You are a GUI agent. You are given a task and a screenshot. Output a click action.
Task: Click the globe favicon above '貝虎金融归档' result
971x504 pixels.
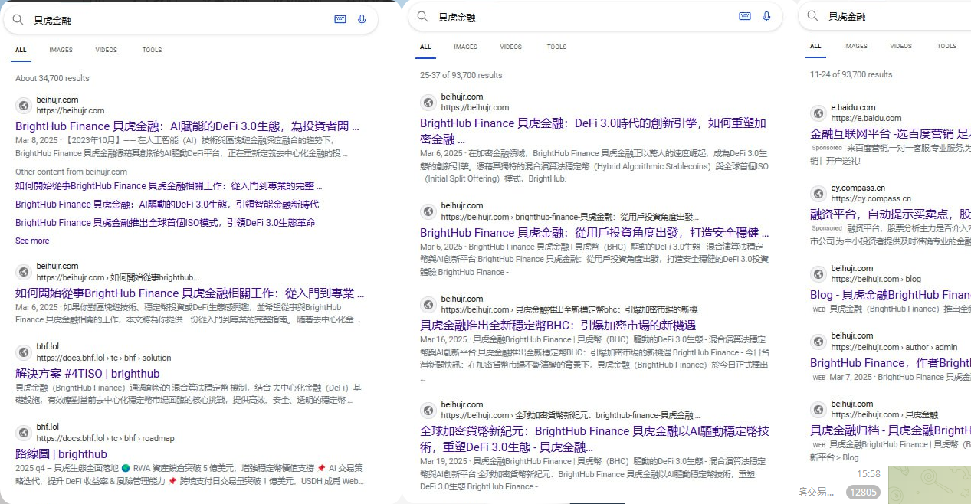pyautogui.click(x=818, y=409)
